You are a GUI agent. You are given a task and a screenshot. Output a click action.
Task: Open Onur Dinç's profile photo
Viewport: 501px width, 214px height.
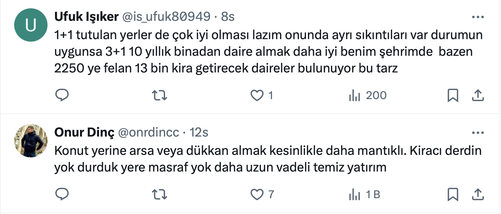click(x=30, y=141)
